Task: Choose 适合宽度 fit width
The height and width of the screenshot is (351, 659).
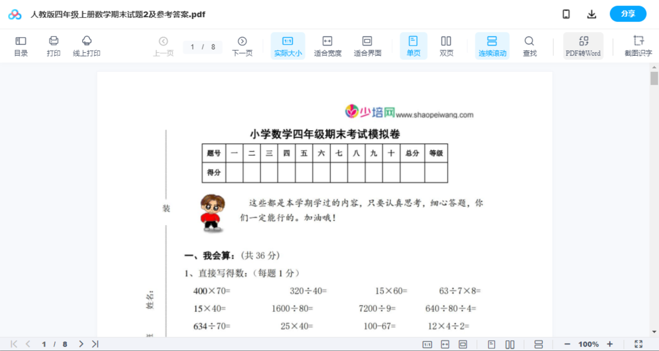Action: click(327, 46)
